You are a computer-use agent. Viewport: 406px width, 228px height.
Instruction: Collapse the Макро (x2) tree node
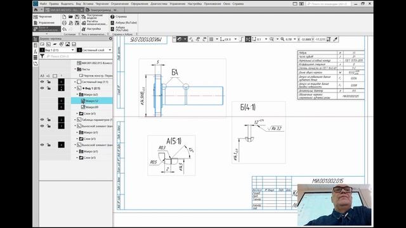77,94
